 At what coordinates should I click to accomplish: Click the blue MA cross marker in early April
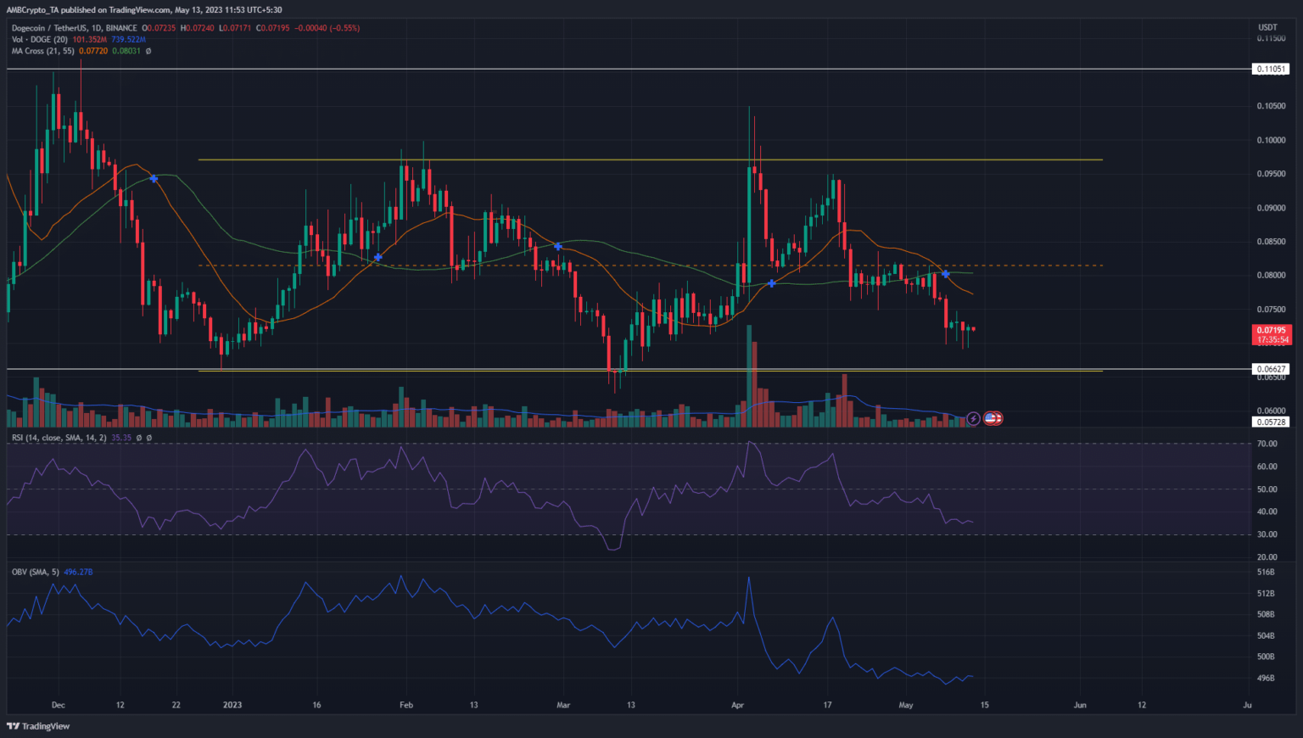(x=771, y=282)
